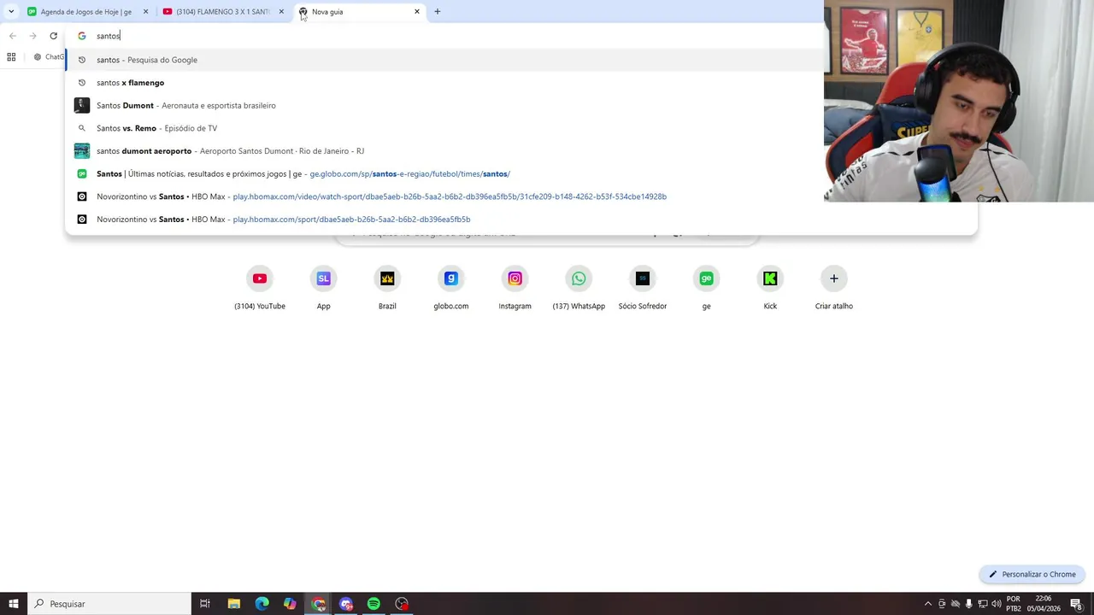The image size is (1094, 615).
Task: Open the Windows Start menu
Action: point(14,604)
